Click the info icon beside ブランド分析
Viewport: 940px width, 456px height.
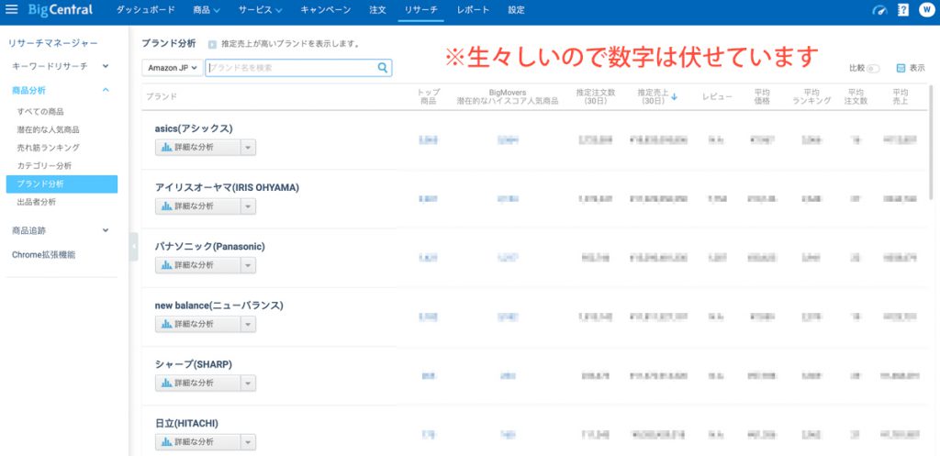(x=212, y=44)
